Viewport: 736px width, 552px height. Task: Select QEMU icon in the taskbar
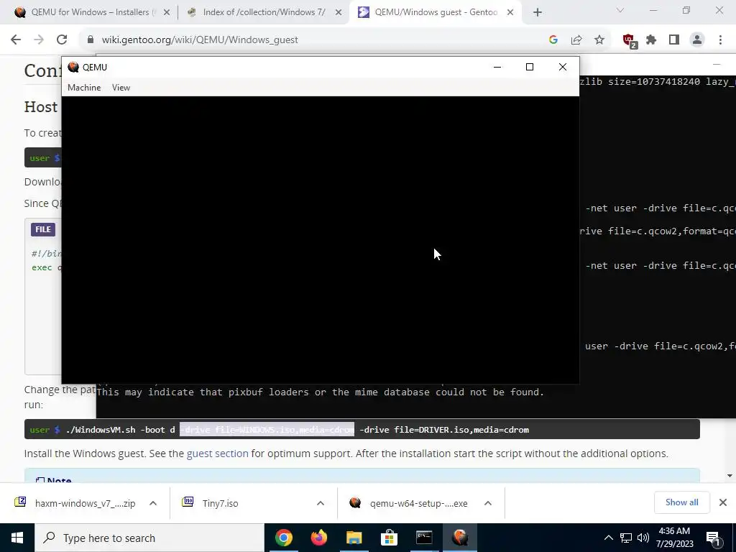coord(460,538)
